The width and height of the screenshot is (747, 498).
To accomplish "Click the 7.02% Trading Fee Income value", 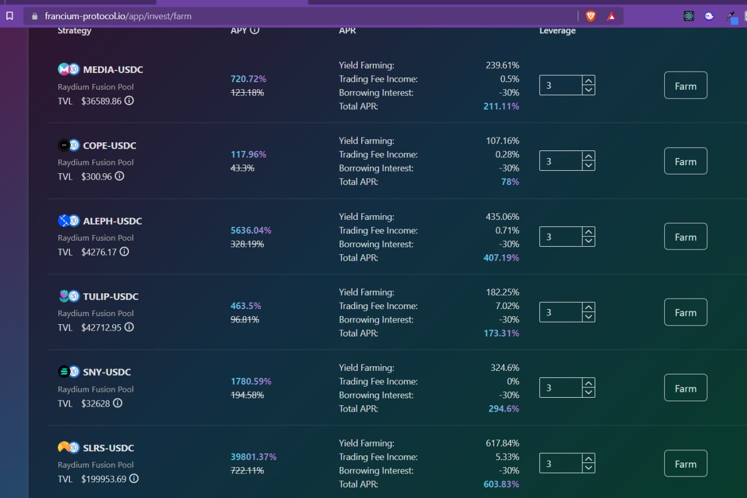I will coord(507,306).
